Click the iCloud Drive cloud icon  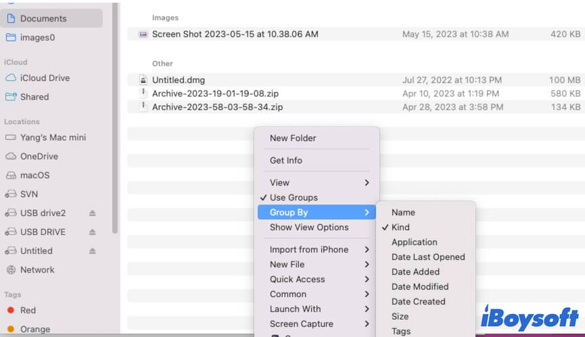click(11, 78)
